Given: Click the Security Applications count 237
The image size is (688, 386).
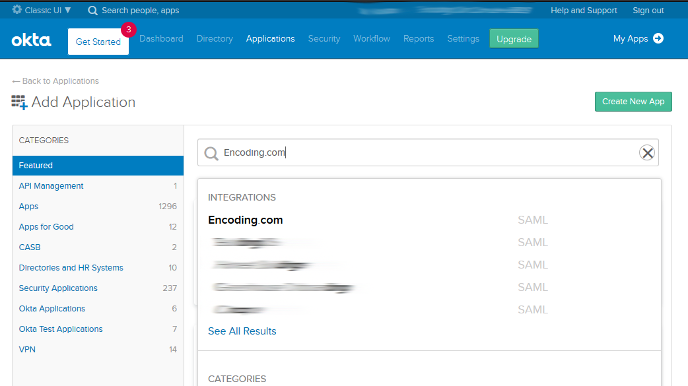Looking at the screenshot, I should (x=170, y=288).
